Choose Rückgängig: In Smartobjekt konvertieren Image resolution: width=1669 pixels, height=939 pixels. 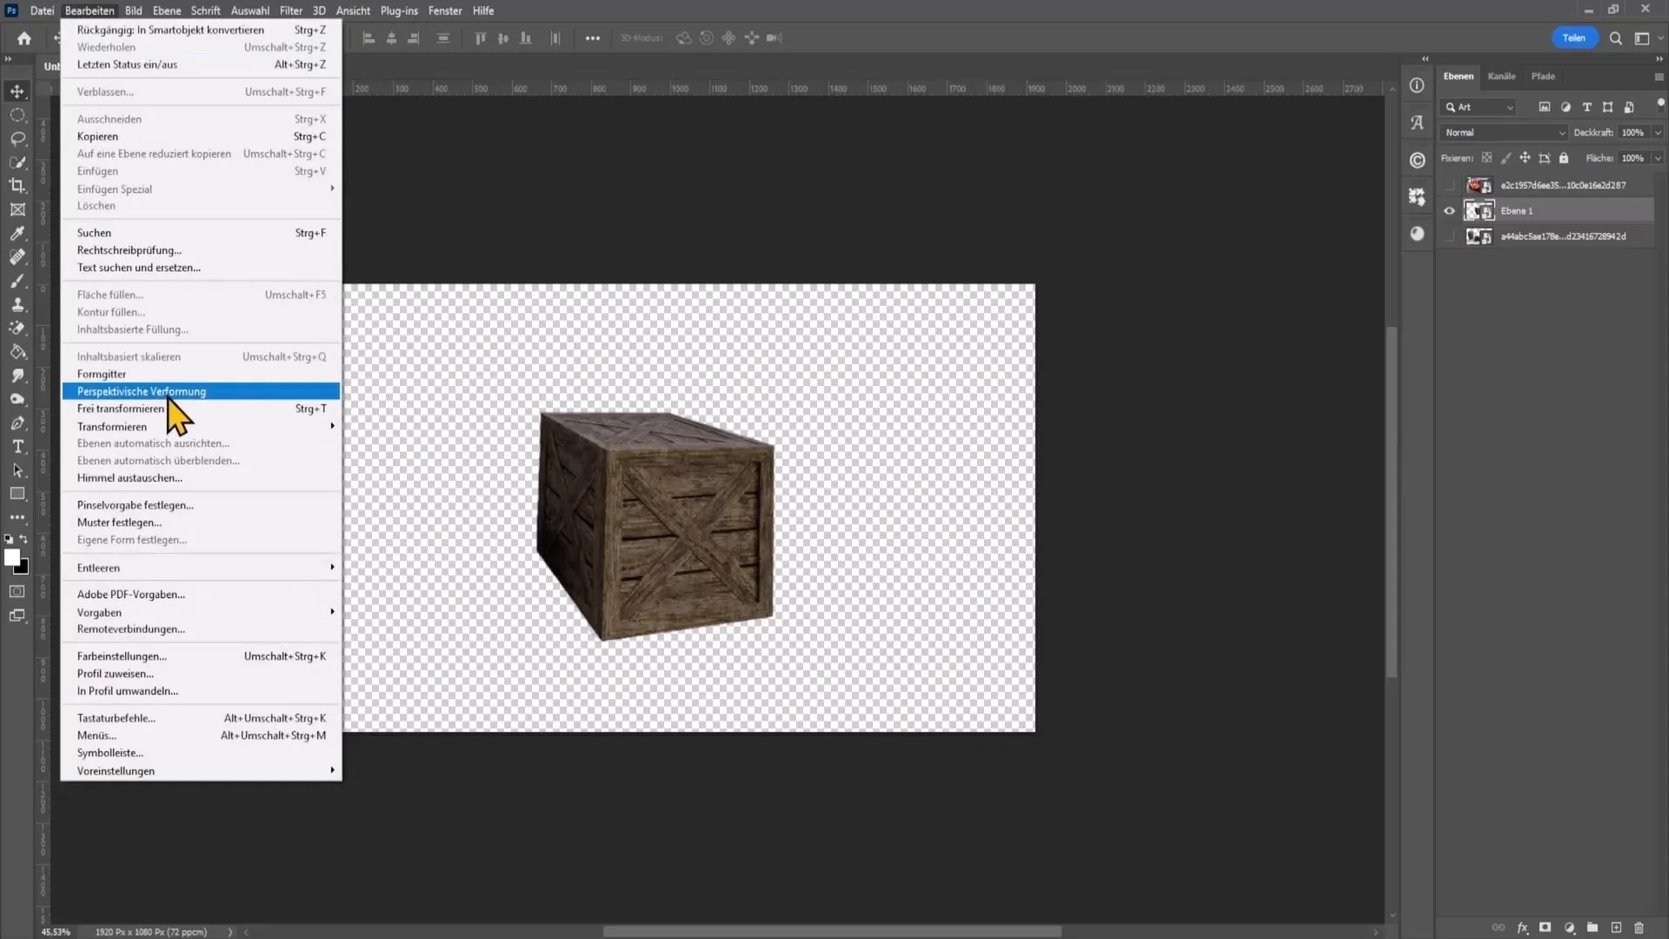pyautogui.click(x=201, y=30)
